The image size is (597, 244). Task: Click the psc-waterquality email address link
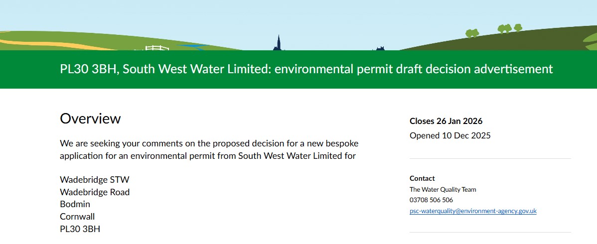pos(473,211)
